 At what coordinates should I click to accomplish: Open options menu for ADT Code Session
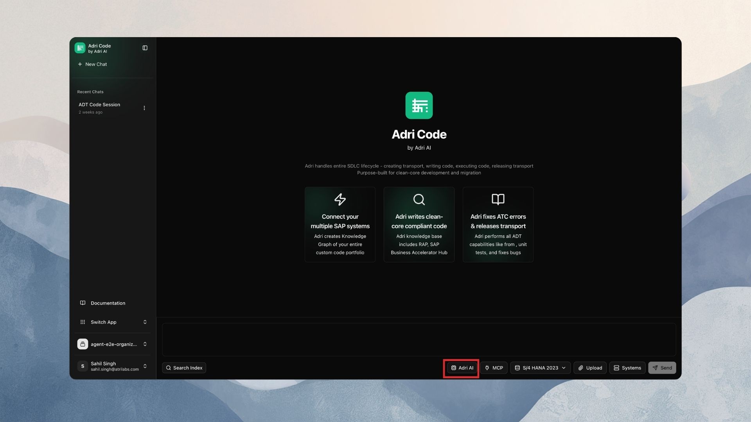click(144, 108)
